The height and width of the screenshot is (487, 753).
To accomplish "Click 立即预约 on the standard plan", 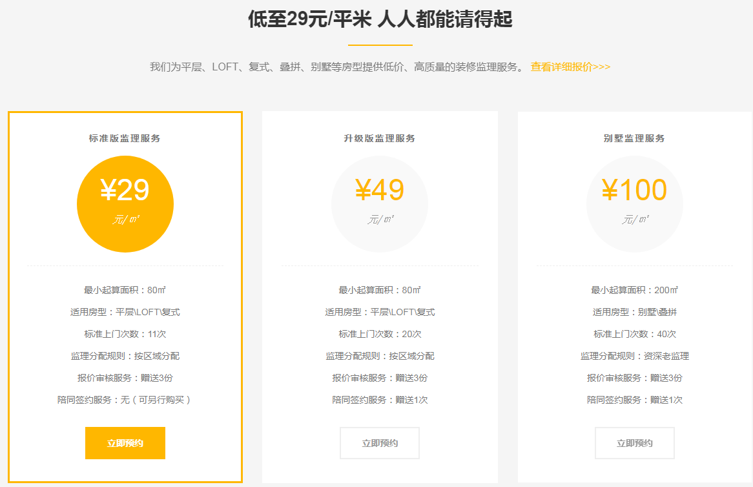I will 125,443.
